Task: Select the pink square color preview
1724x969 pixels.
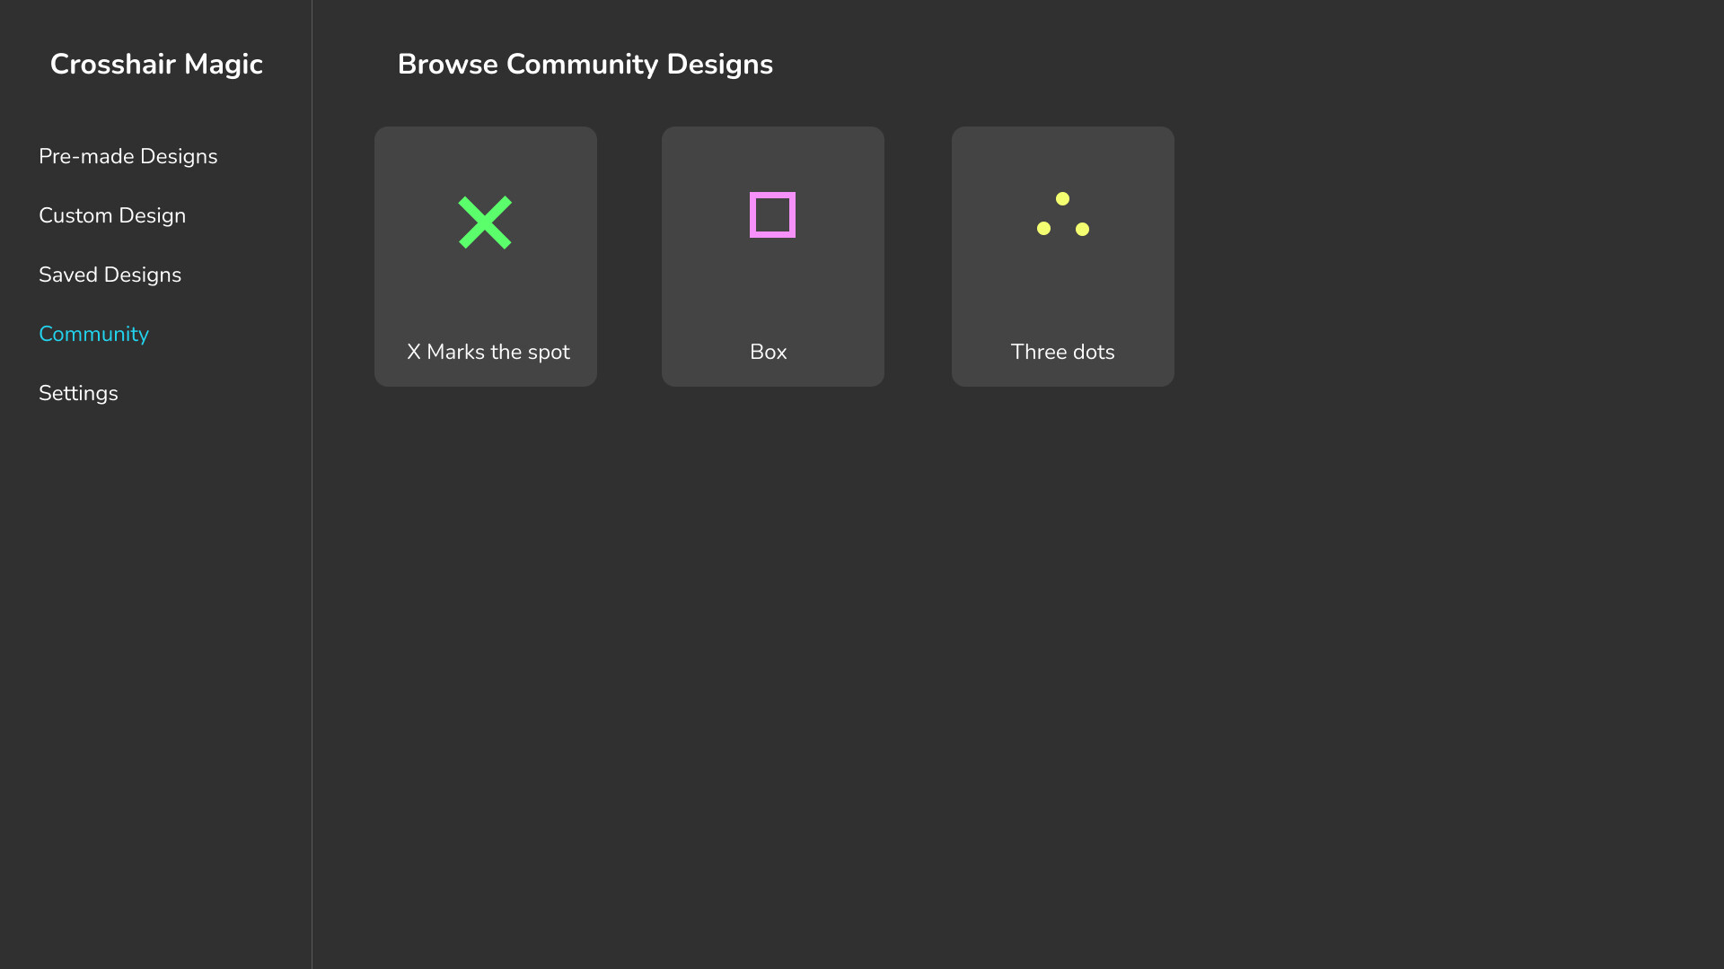Action: 772,214
